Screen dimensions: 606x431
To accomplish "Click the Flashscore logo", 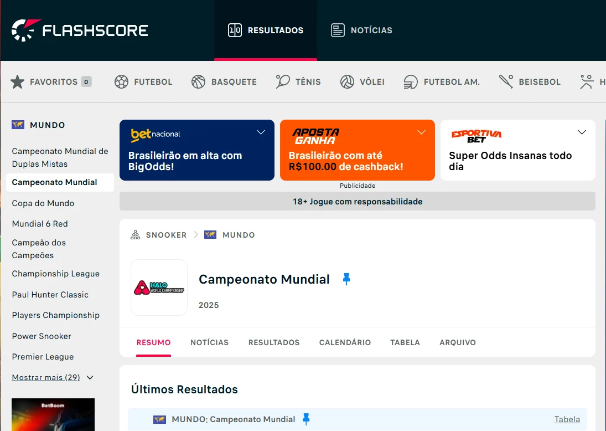I will click(x=80, y=30).
